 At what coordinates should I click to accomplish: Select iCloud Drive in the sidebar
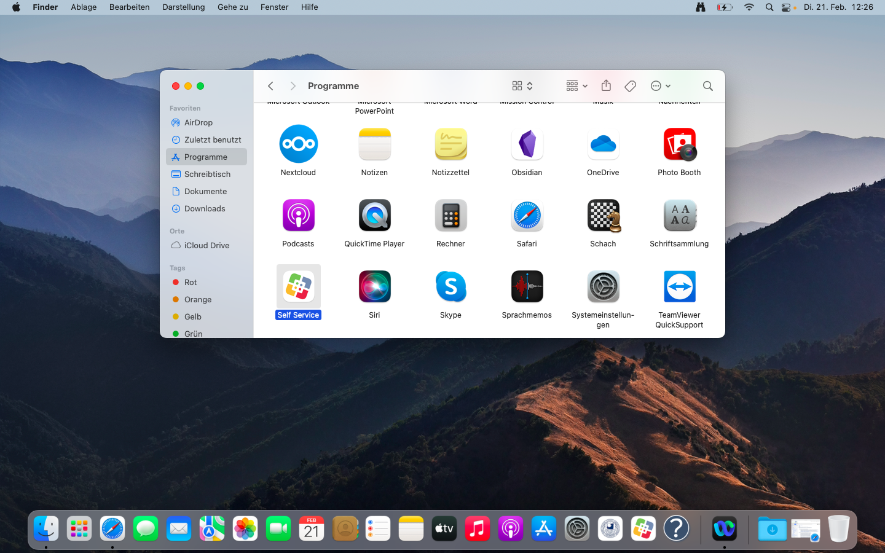click(x=206, y=246)
